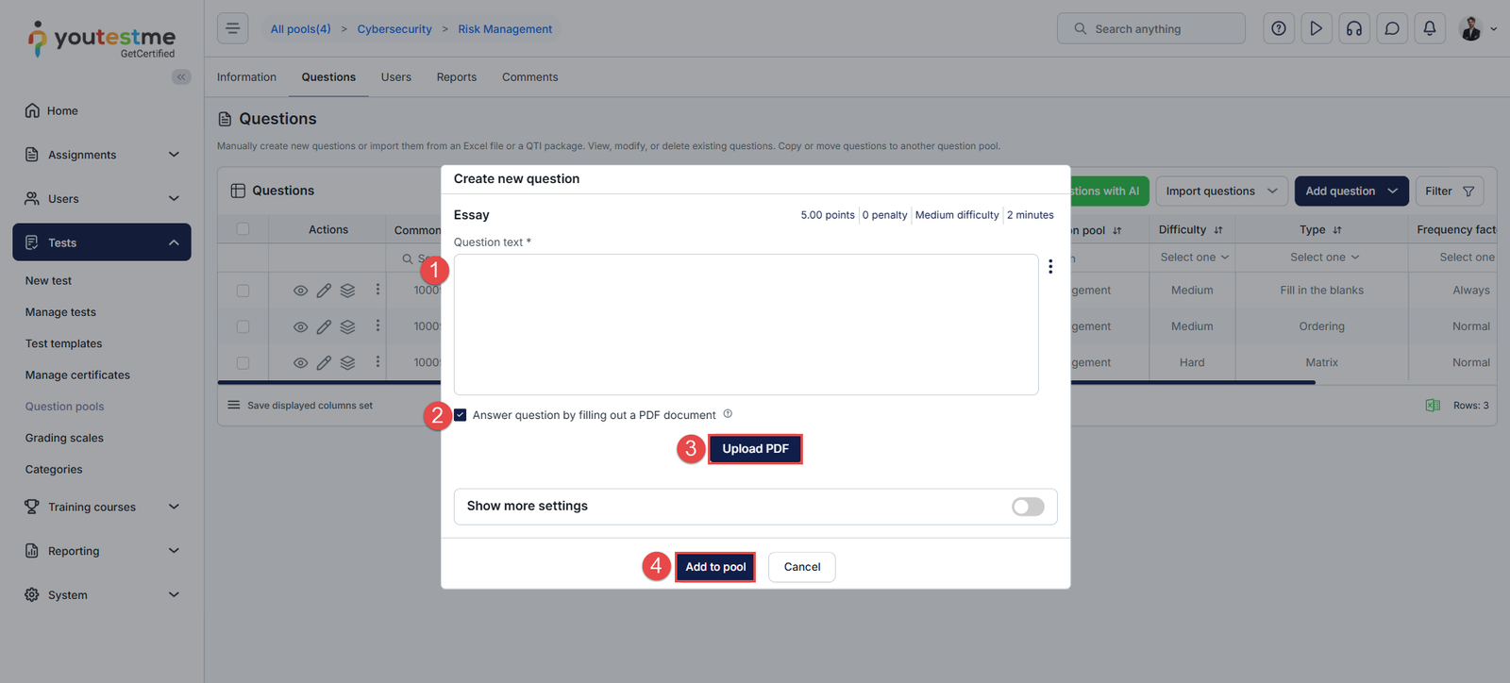
Task: Click the play video icon in header
Action: tap(1316, 29)
